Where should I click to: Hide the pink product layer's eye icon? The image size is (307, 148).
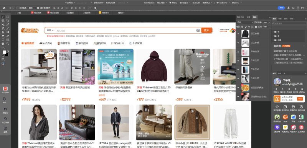(x=238, y=52)
